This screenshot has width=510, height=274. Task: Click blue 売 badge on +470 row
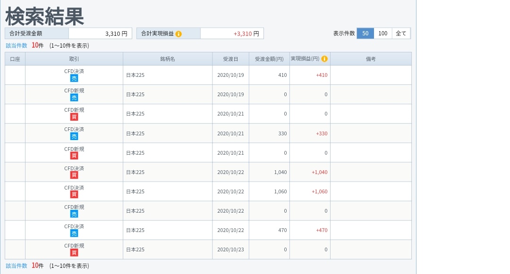[x=74, y=233]
